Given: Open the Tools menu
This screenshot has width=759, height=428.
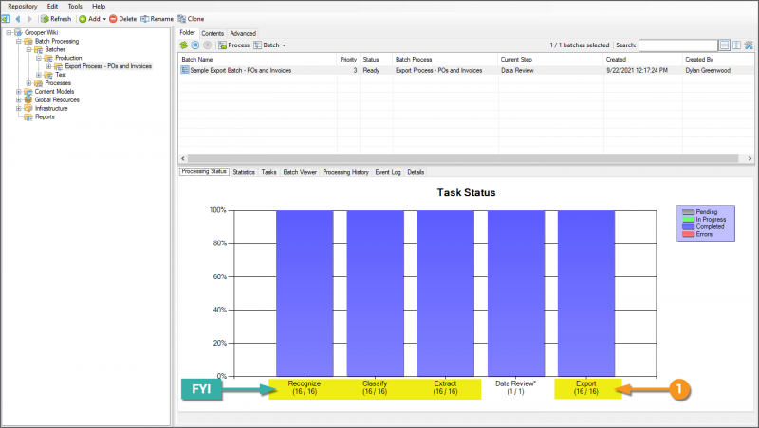Looking at the screenshot, I should click(75, 7).
